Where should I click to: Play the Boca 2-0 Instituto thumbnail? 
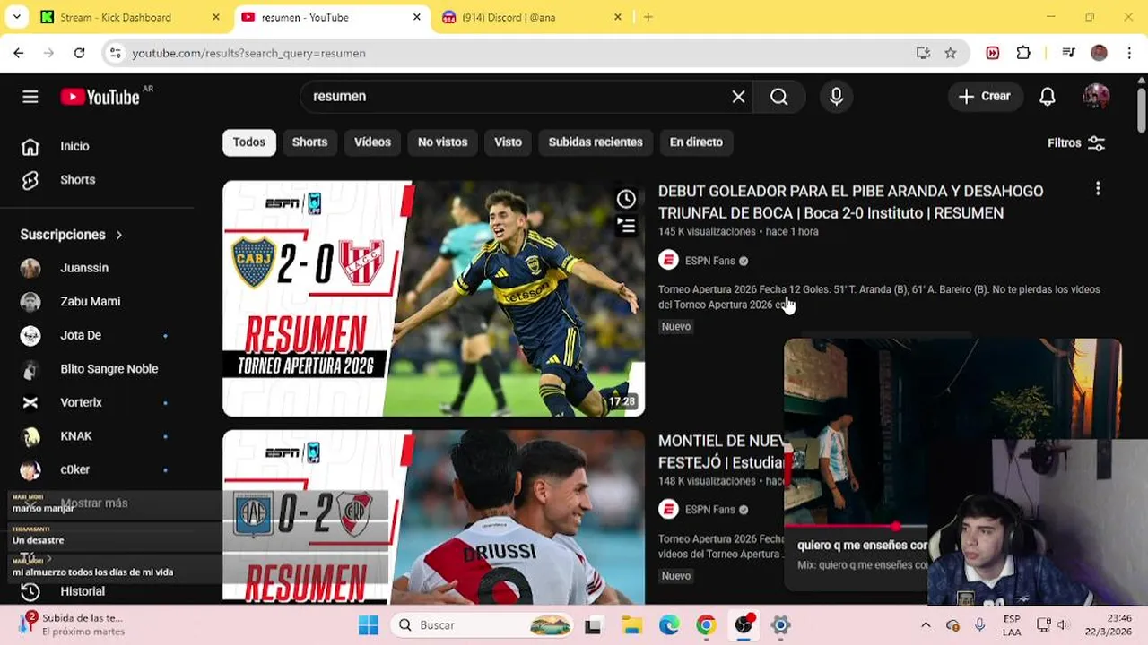tap(433, 298)
